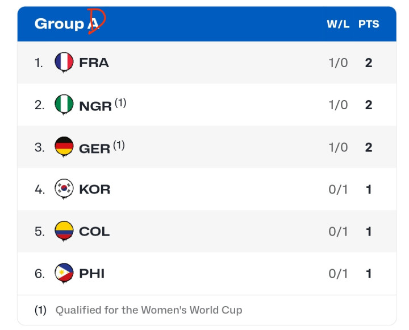Click the W/L column header
The width and height of the screenshot is (409, 330).
point(338,24)
